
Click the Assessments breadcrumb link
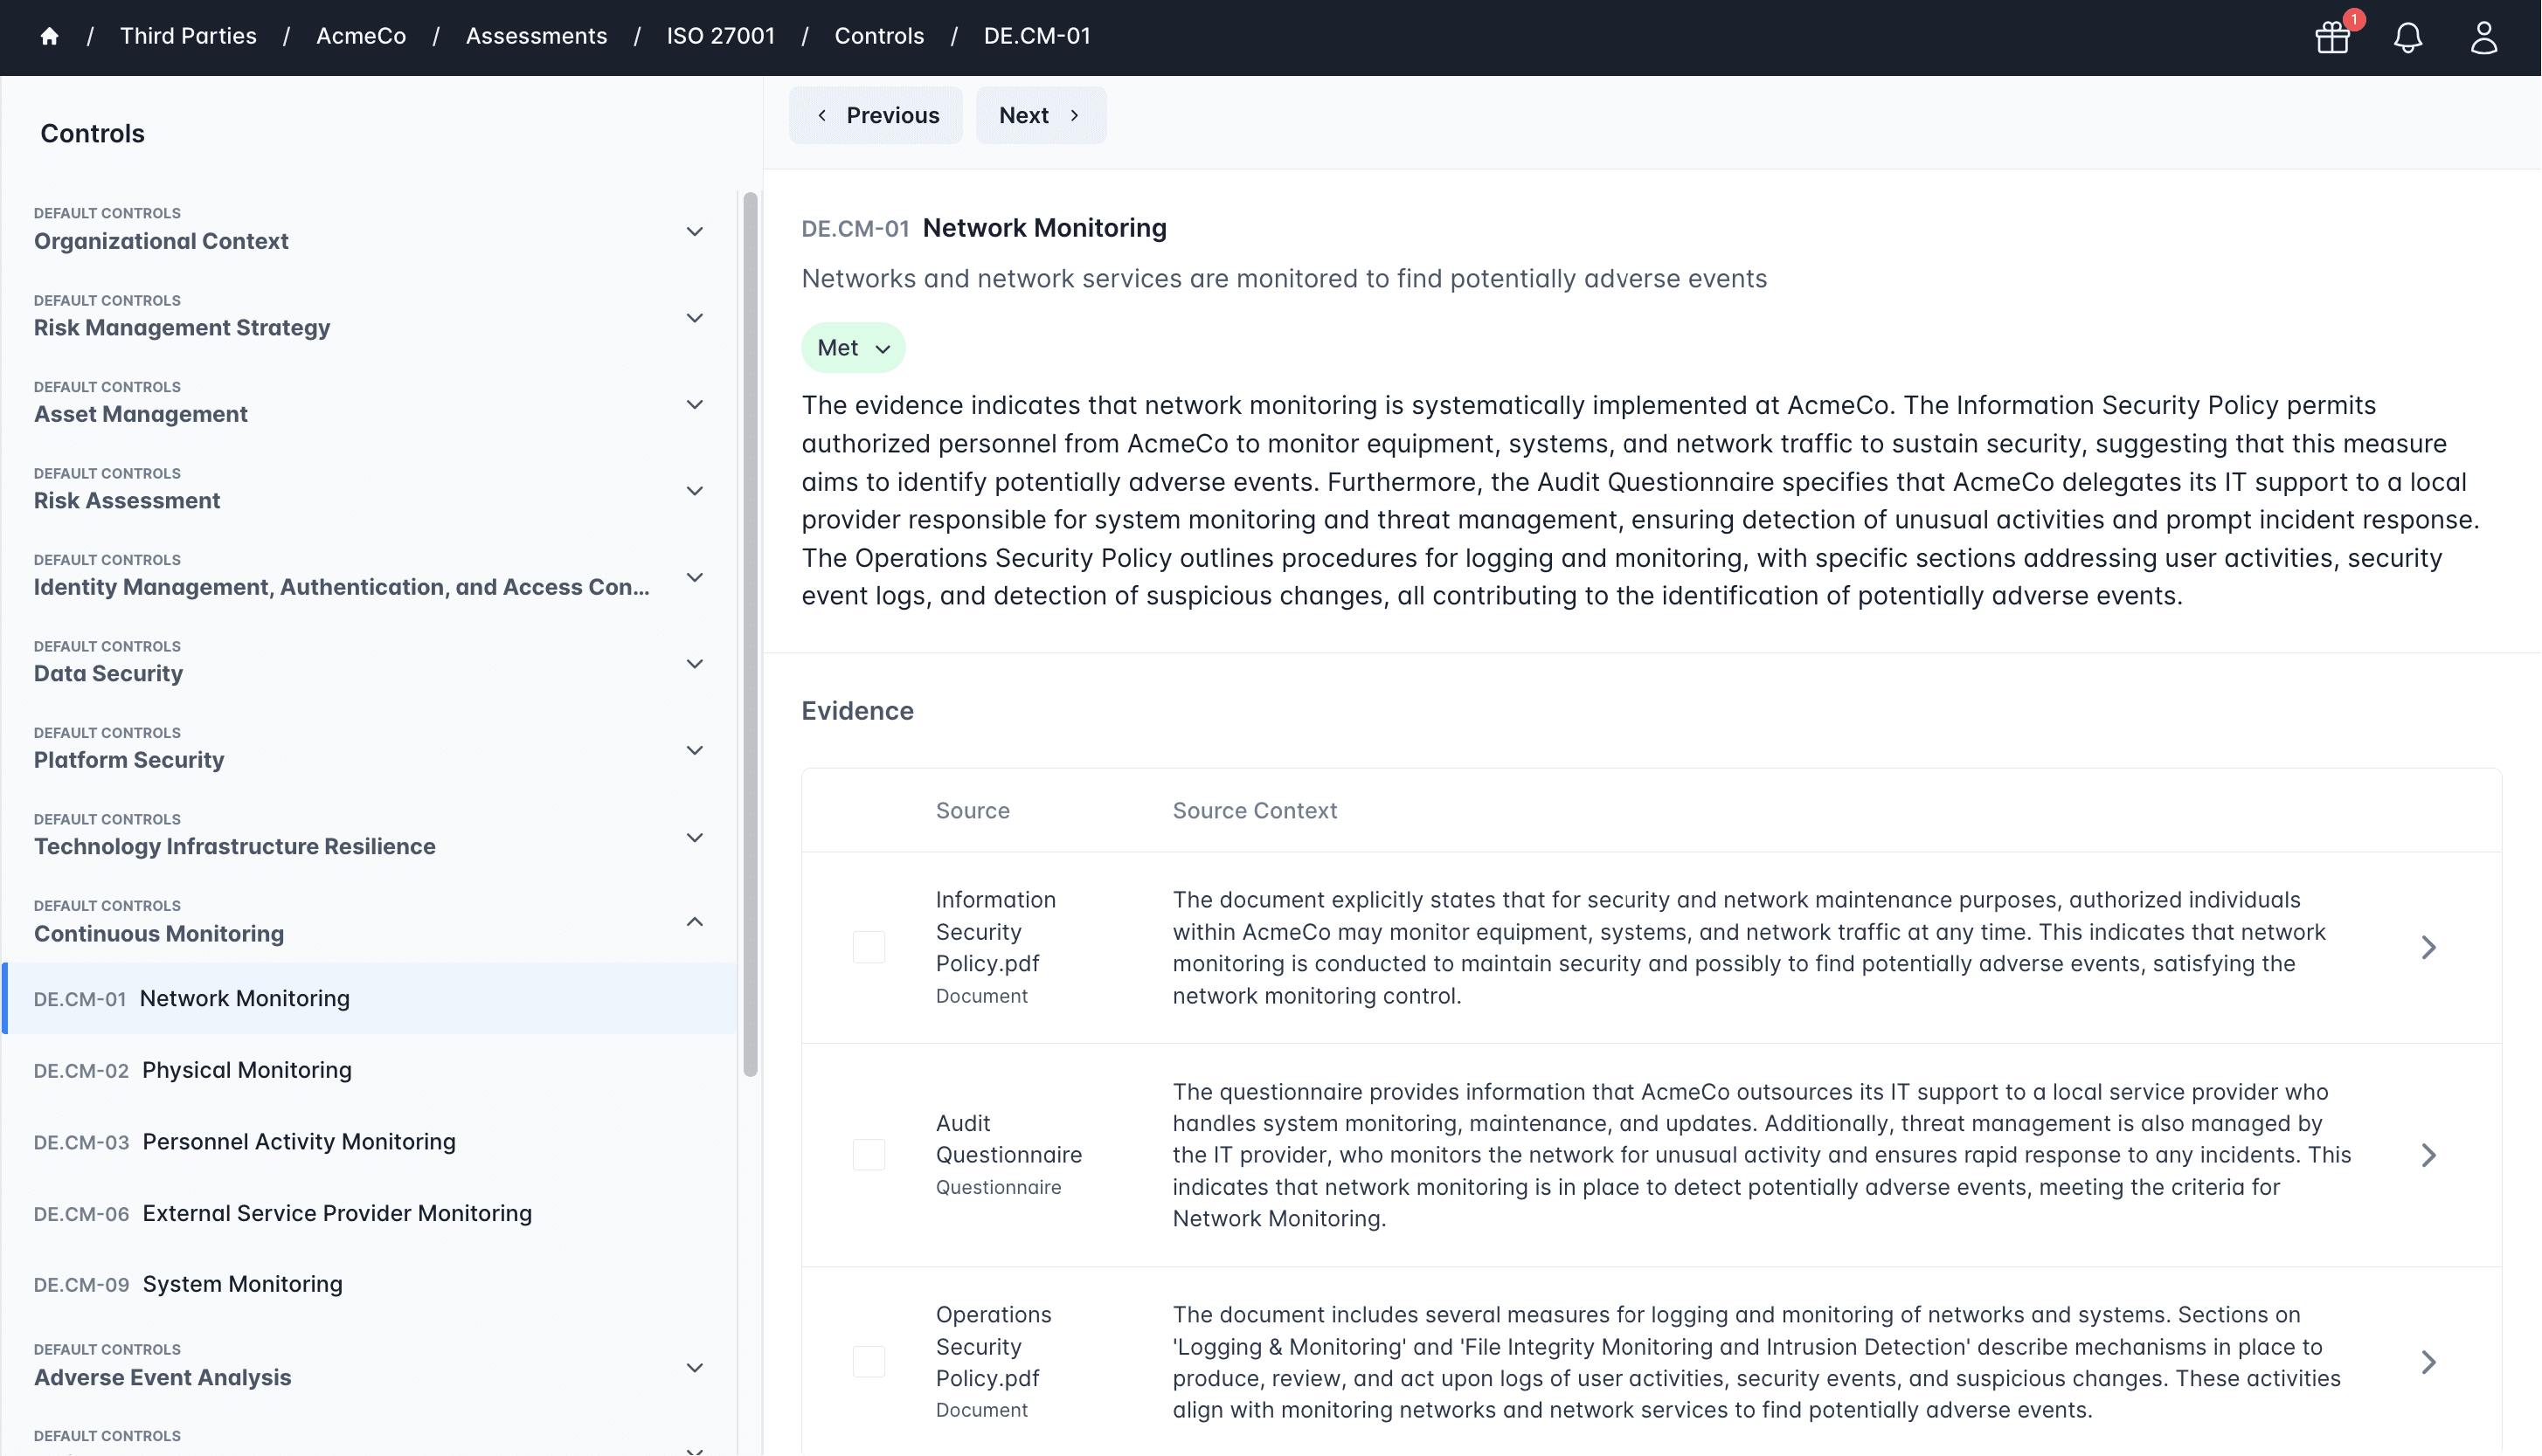(x=537, y=36)
